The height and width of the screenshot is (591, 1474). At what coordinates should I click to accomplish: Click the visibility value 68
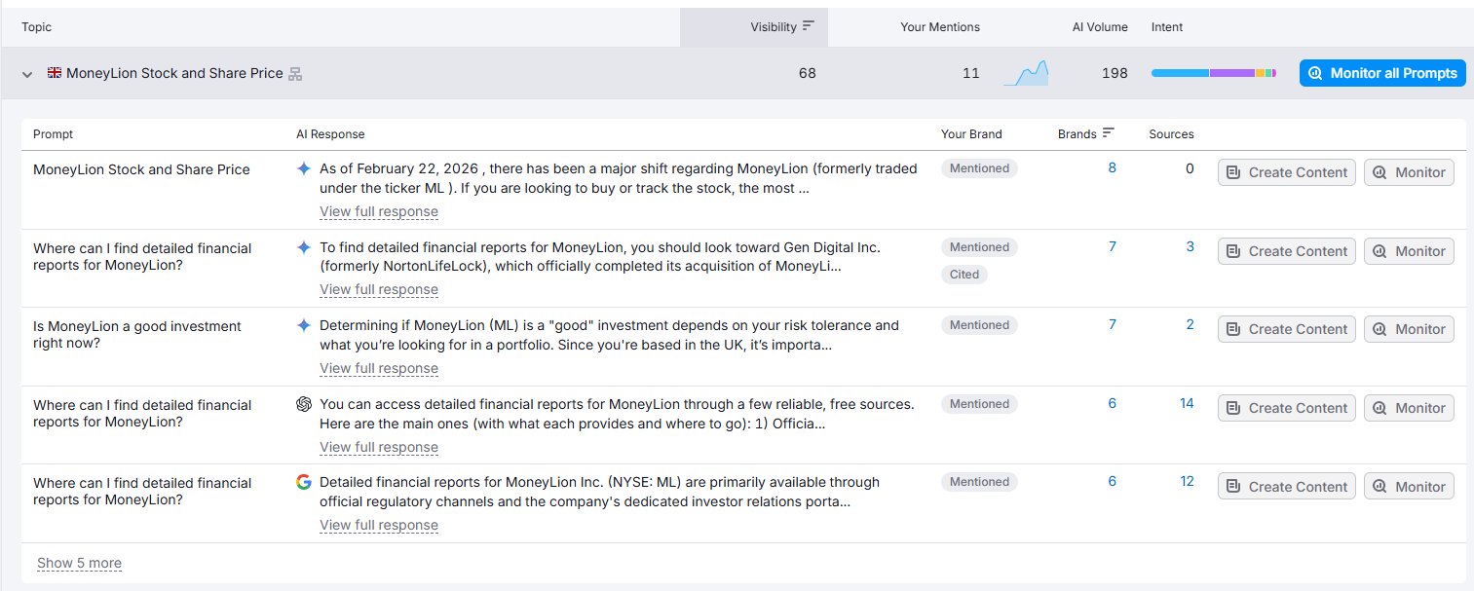(x=808, y=73)
